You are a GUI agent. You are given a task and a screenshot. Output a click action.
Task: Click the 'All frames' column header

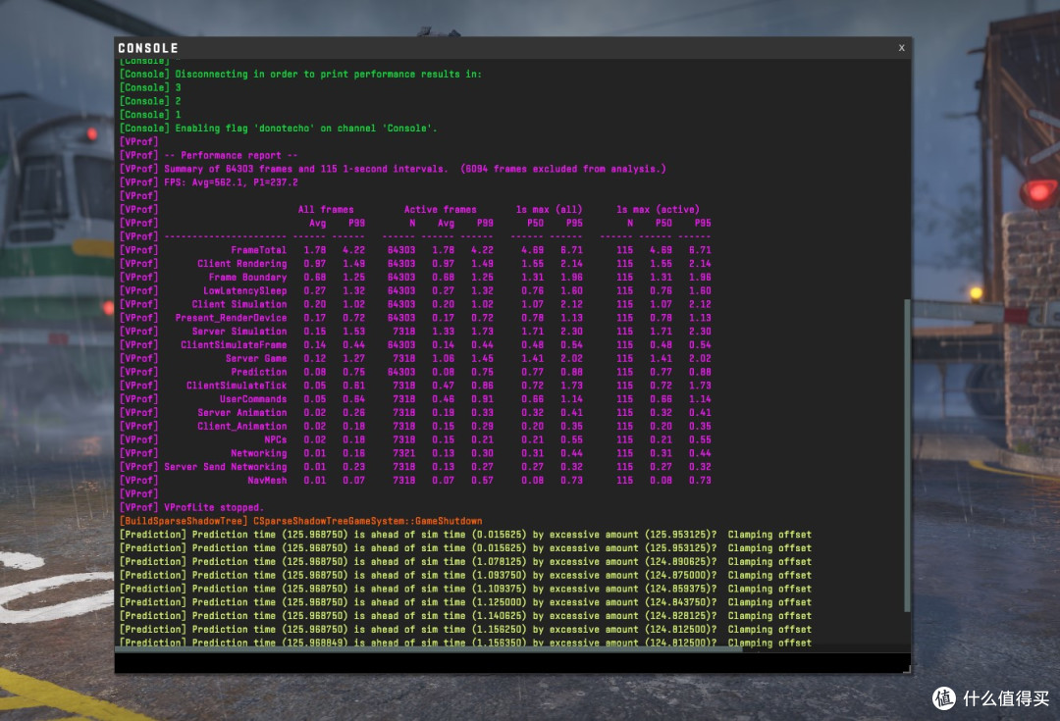(x=326, y=210)
